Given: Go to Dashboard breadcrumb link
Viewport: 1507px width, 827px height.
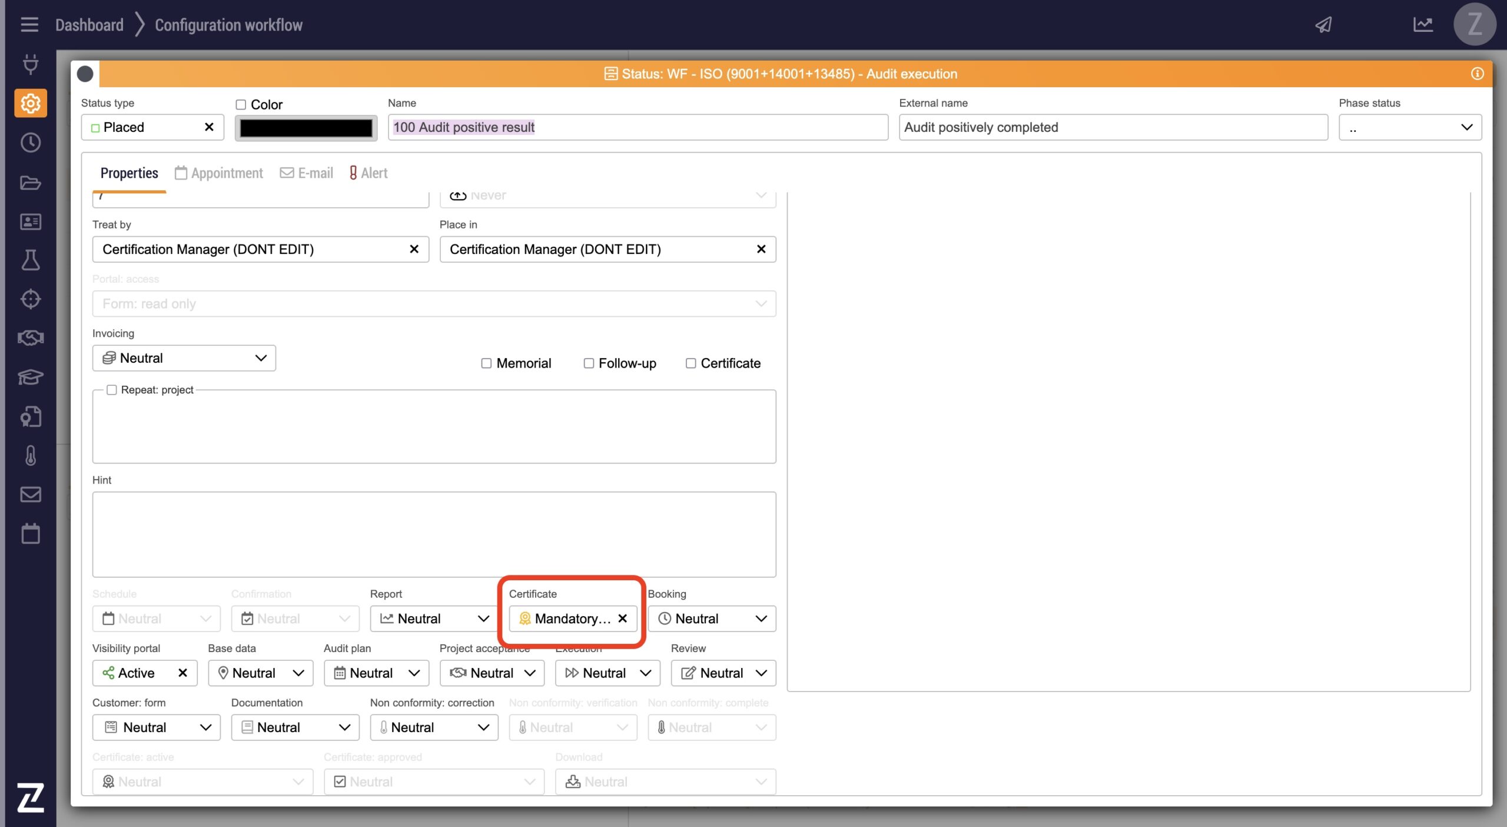Looking at the screenshot, I should tap(89, 25).
